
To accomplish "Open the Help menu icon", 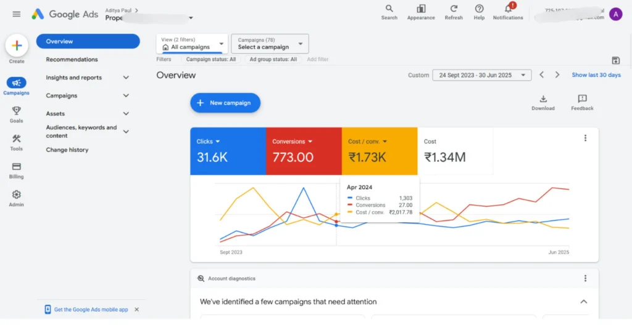I will [479, 12].
